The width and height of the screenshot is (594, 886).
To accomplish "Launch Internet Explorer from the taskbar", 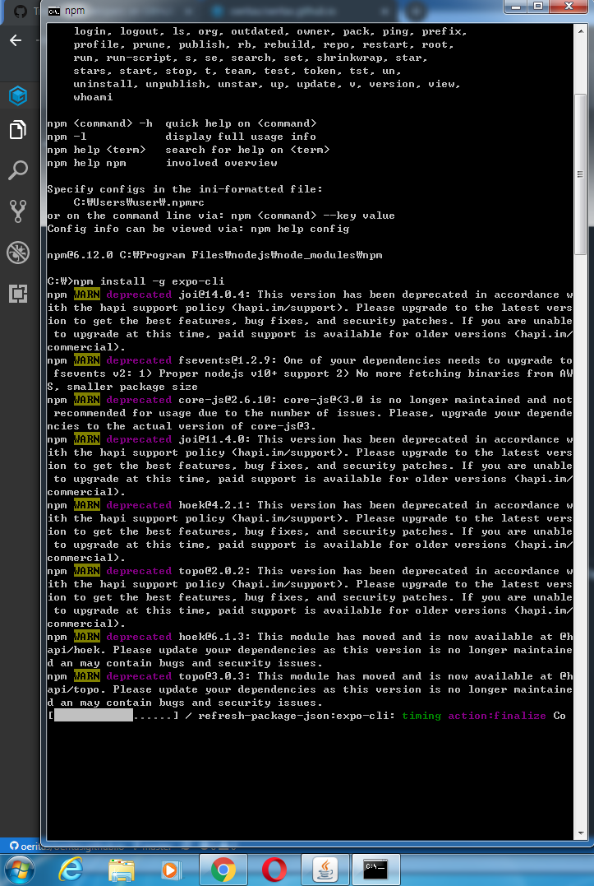I will pos(71,870).
